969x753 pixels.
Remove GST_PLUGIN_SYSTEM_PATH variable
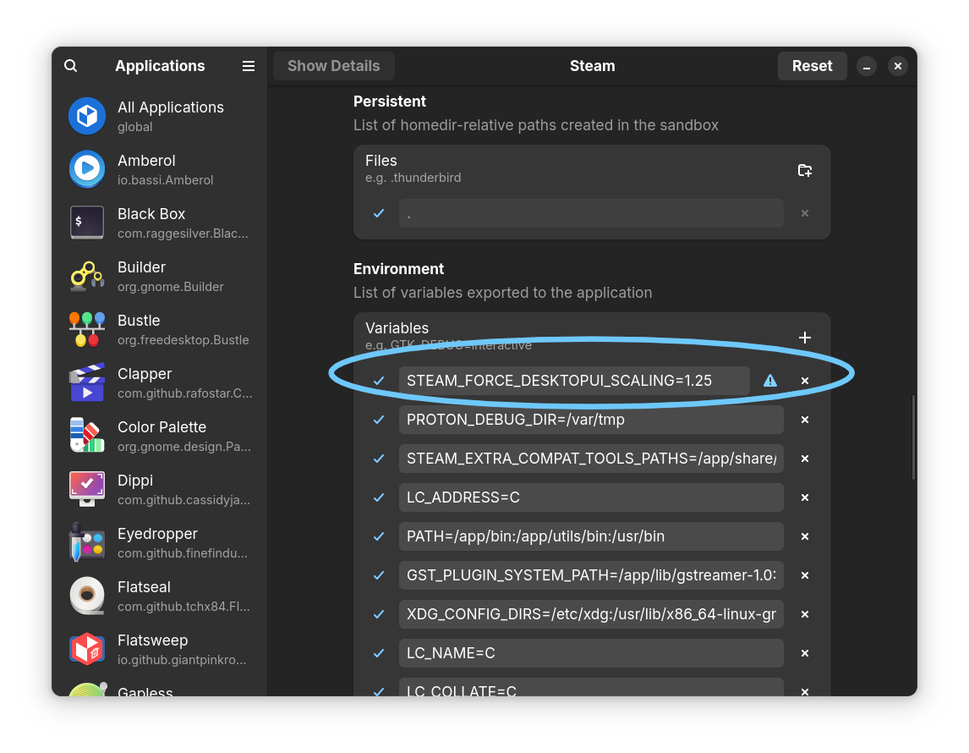coord(805,575)
